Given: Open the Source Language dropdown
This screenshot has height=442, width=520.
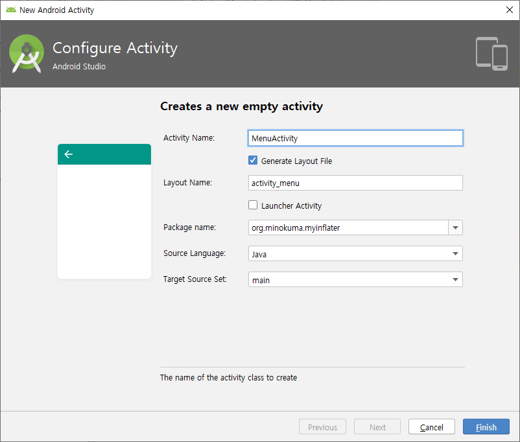Looking at the screenshot, I should [355, 253].
